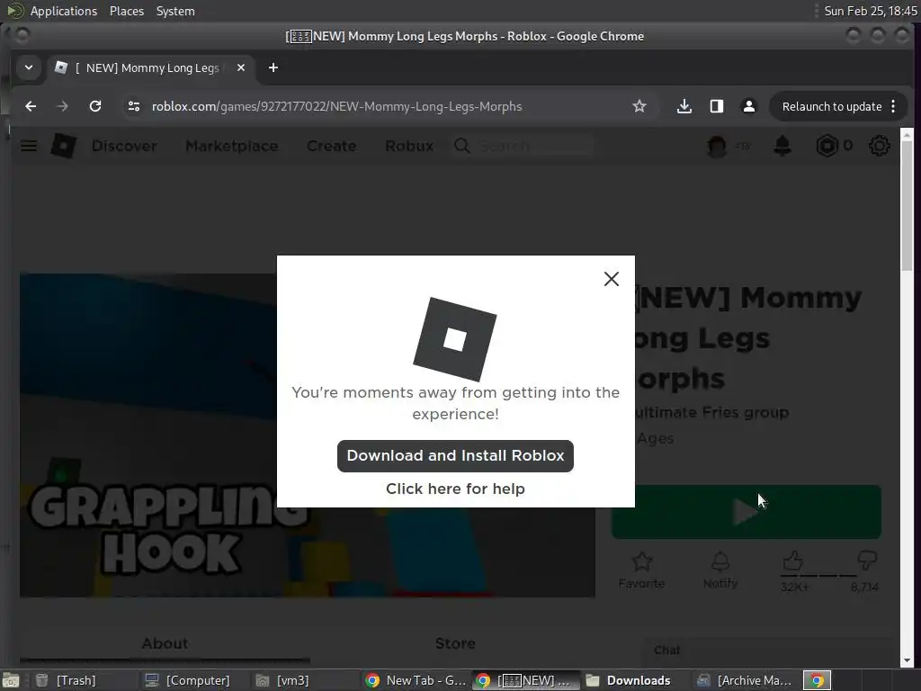Open the Robux page

tap(409, 146)
